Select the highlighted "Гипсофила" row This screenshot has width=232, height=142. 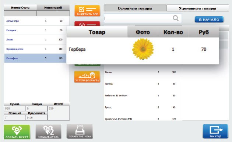[x=35, y=58]
